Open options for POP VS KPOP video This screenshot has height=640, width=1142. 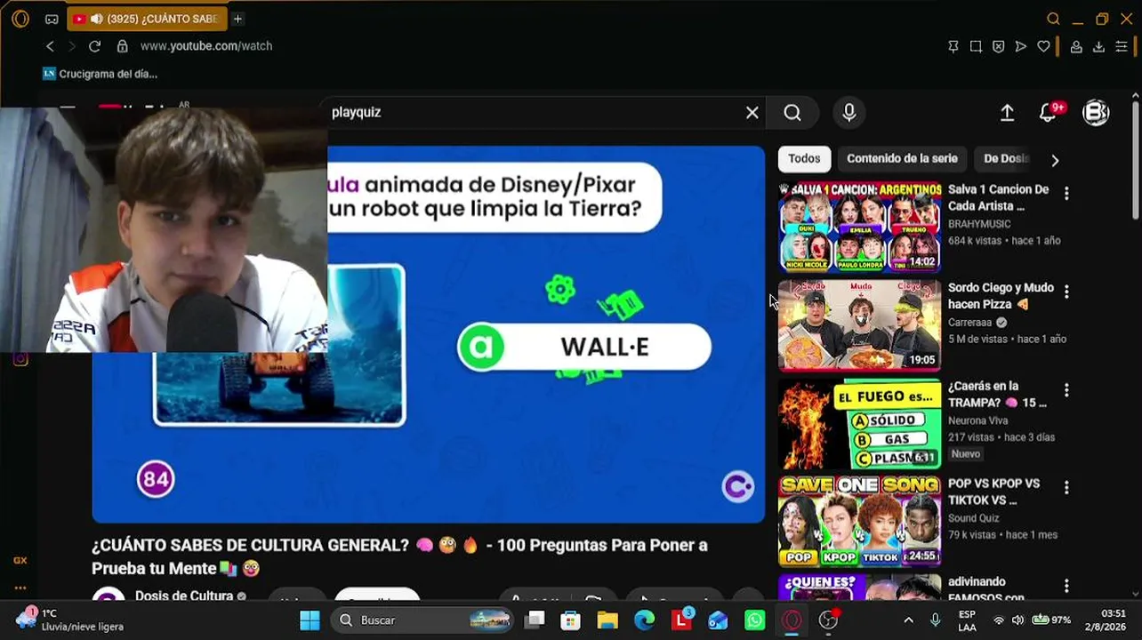(1066, 488)
